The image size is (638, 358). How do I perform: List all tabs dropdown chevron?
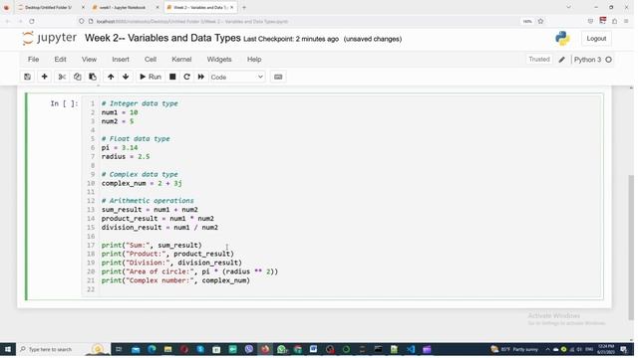click(x=568, y=7)
